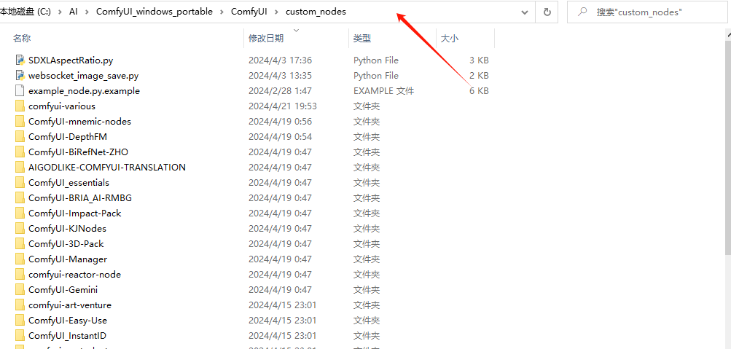Click the SDXLAspectRatio.py Python file icon
731x349 pixels.
point(20,60)
